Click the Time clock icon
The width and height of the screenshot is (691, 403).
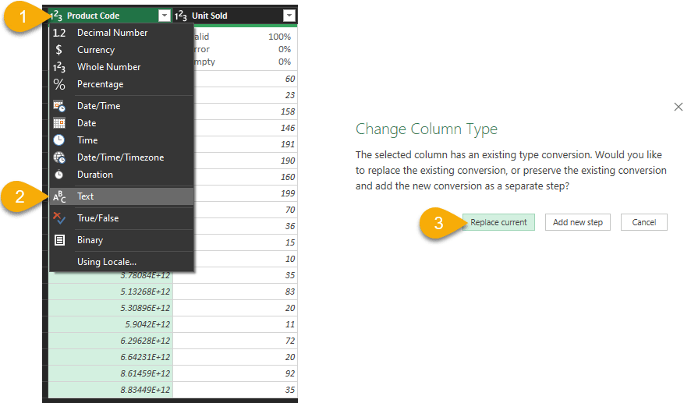tap(59, 140)
